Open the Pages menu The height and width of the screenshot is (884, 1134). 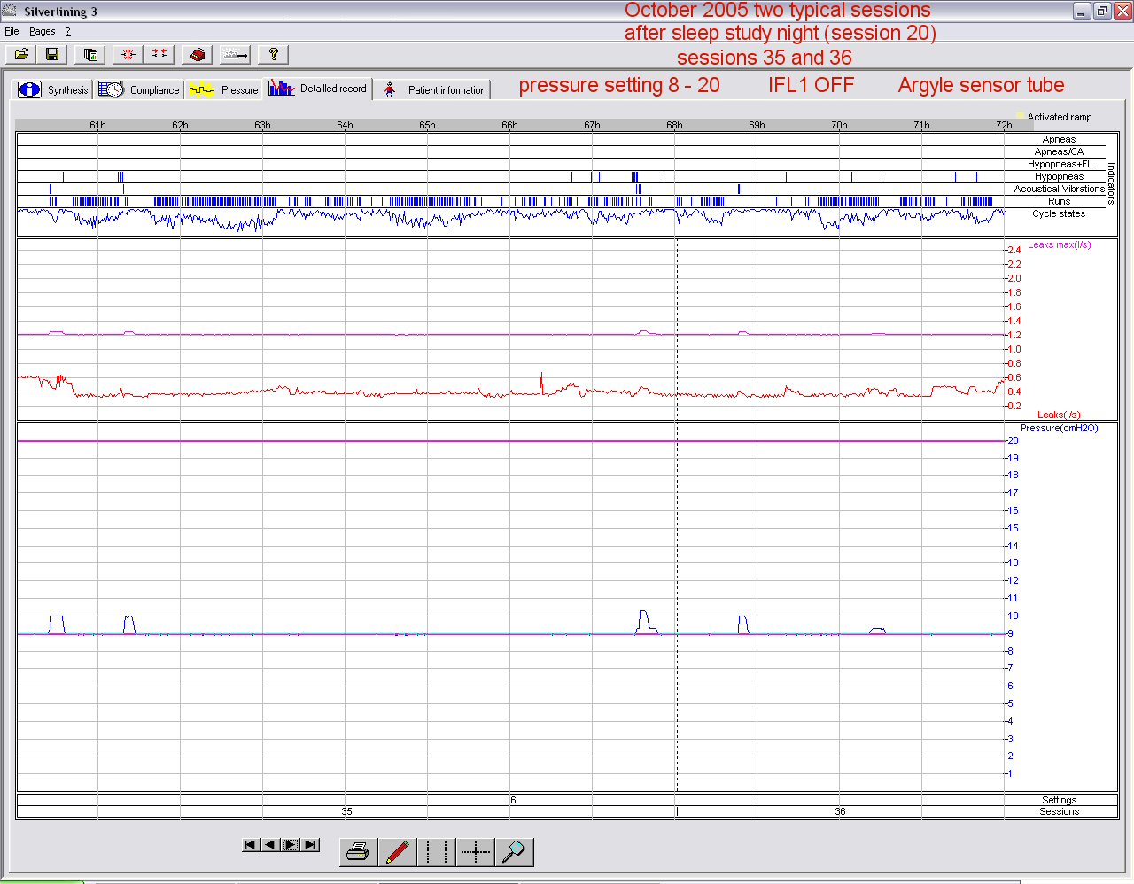pyautogui.click(x=43, y=31)
